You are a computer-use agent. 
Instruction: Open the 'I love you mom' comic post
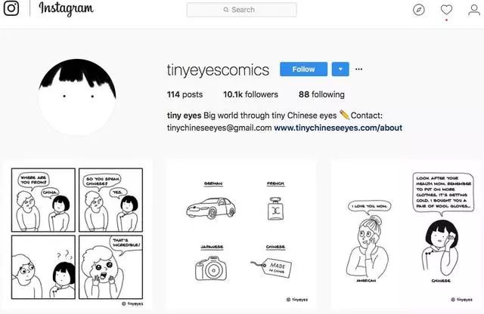pos(407,235)
